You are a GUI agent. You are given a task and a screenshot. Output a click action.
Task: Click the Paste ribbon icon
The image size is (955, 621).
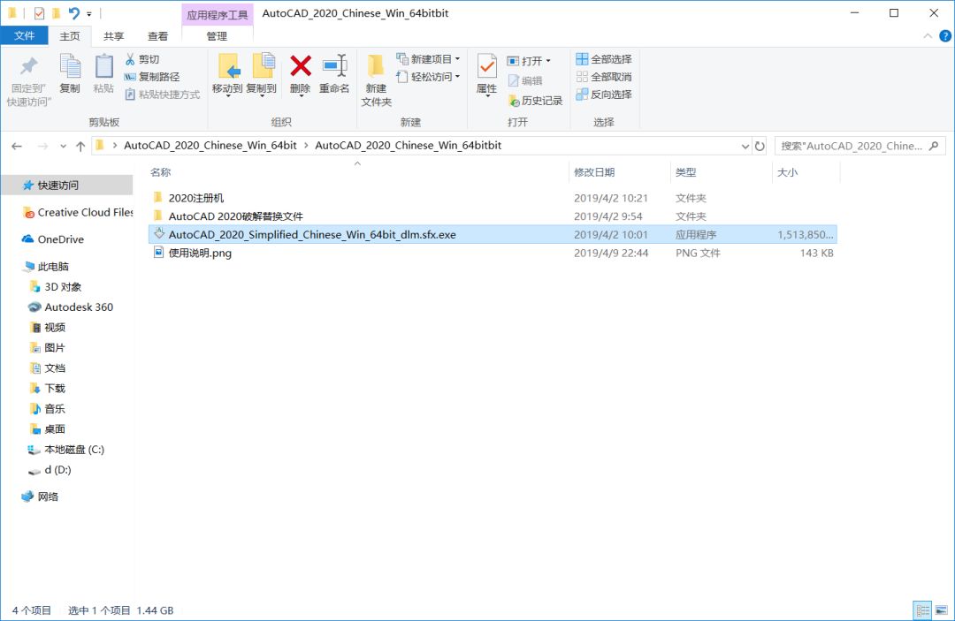[x=103, y=65]
